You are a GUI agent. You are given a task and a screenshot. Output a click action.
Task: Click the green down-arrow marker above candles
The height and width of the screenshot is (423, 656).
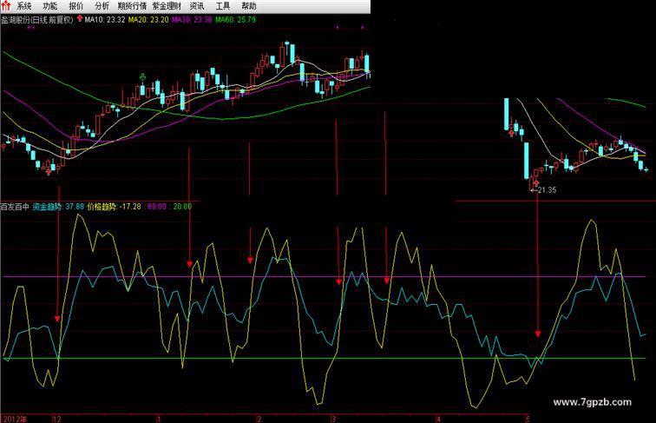[142, 77]
